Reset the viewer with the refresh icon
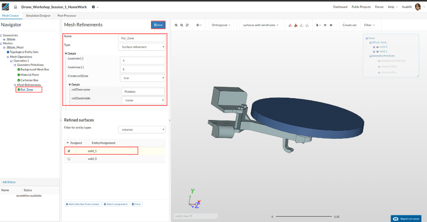427x222 pixels. tap(187, 25)
